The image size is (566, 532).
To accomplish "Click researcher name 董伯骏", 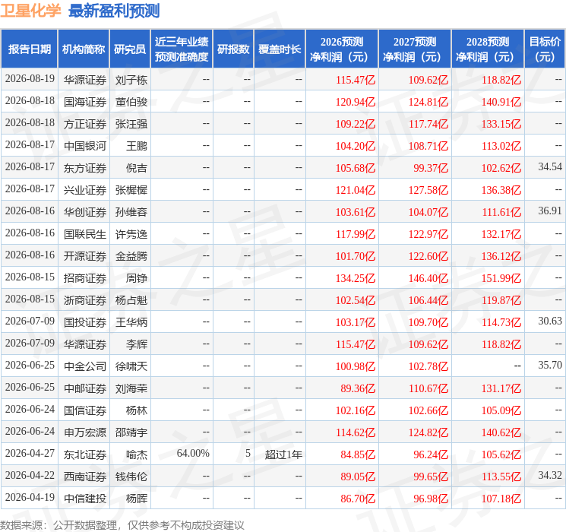I will point(131,102).
